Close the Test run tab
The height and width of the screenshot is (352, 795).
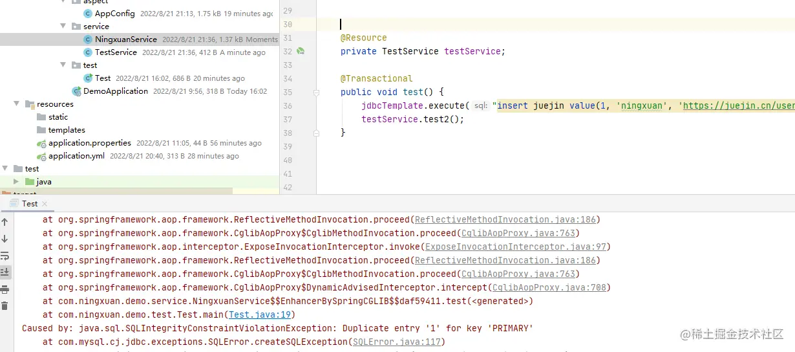[45, 203]
